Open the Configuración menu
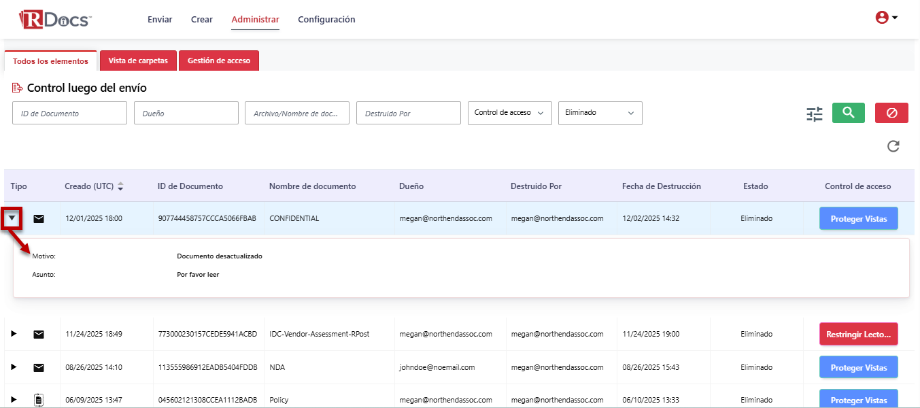This screenshot has height=408, width=920. click(326, 20)
